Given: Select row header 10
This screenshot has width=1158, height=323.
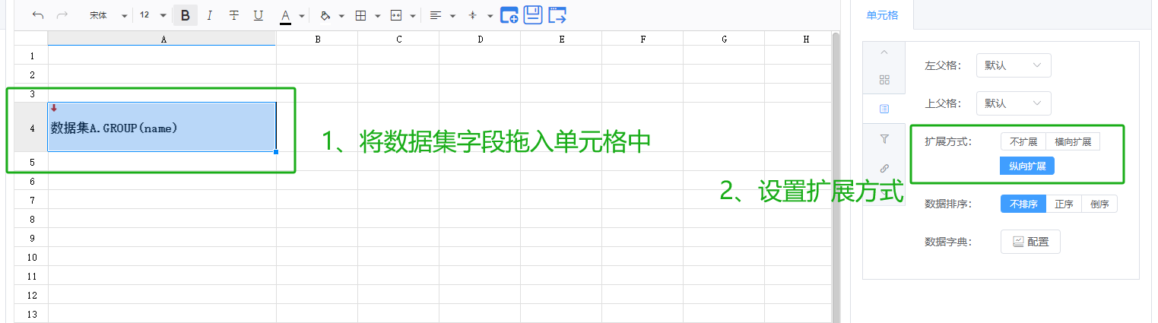Looking at the screenshot, I should 31,257.
